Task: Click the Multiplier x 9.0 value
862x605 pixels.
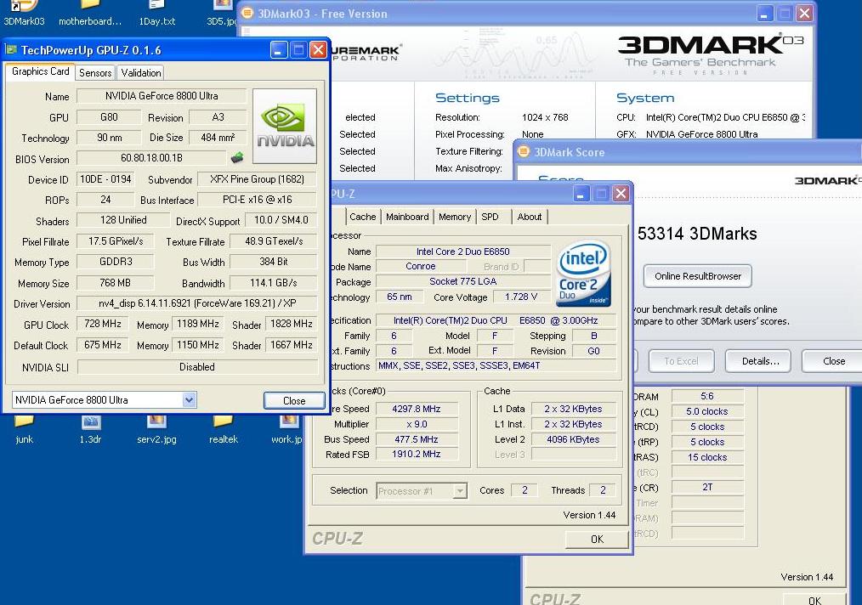Action: tap(417, 424)
